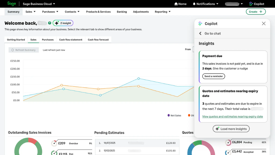Viewport: 275px width, 155px height.
Task: Click Refresh Summary button
Action: pyautogui.click(x=24, y=50)
